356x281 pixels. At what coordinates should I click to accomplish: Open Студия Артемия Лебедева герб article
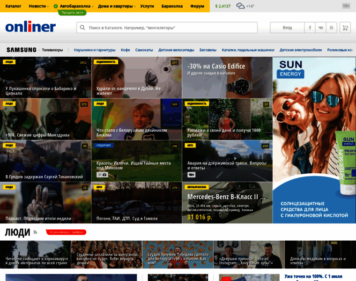pyautogui.click(x=178, y=254)
